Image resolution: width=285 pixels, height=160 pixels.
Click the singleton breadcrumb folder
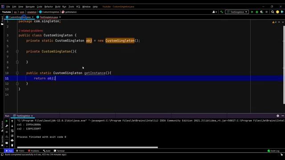(32, 12)
